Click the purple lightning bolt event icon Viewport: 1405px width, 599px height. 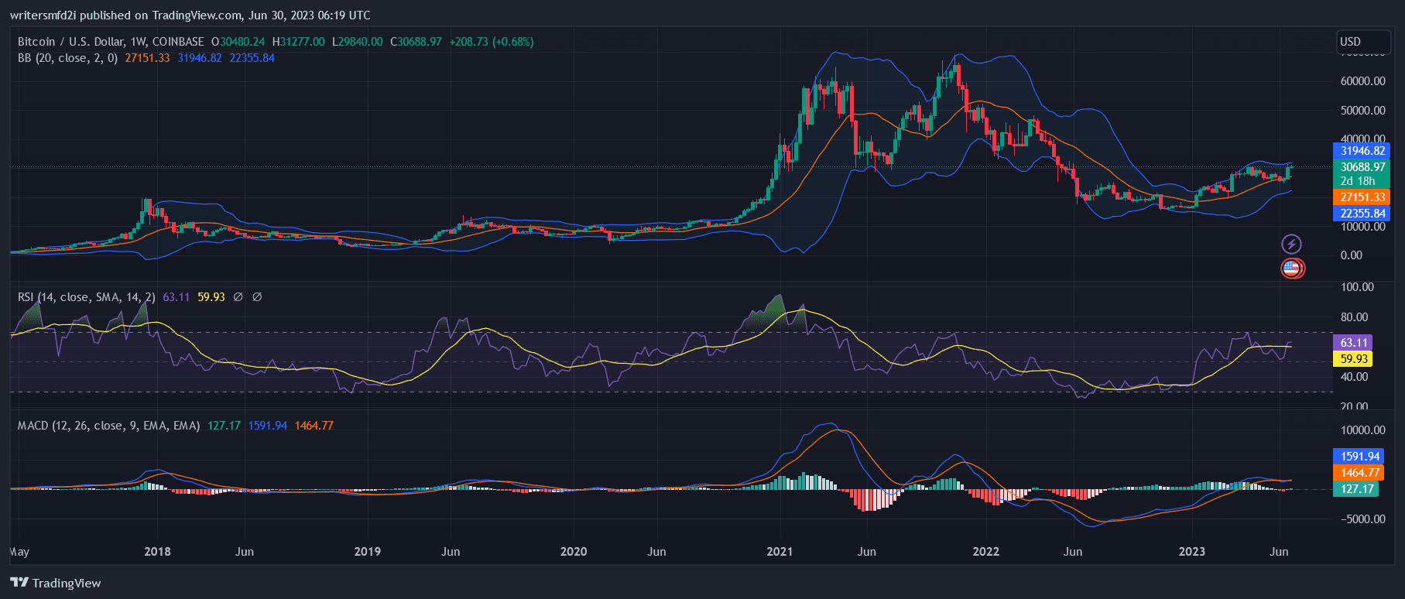click(x=1291, y=245)
